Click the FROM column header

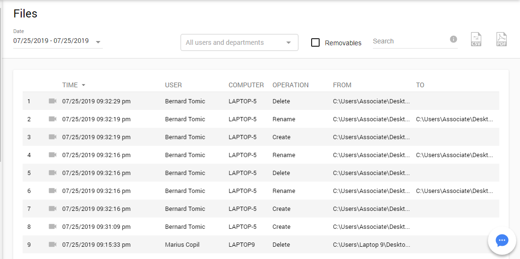[x=342, y=85]
